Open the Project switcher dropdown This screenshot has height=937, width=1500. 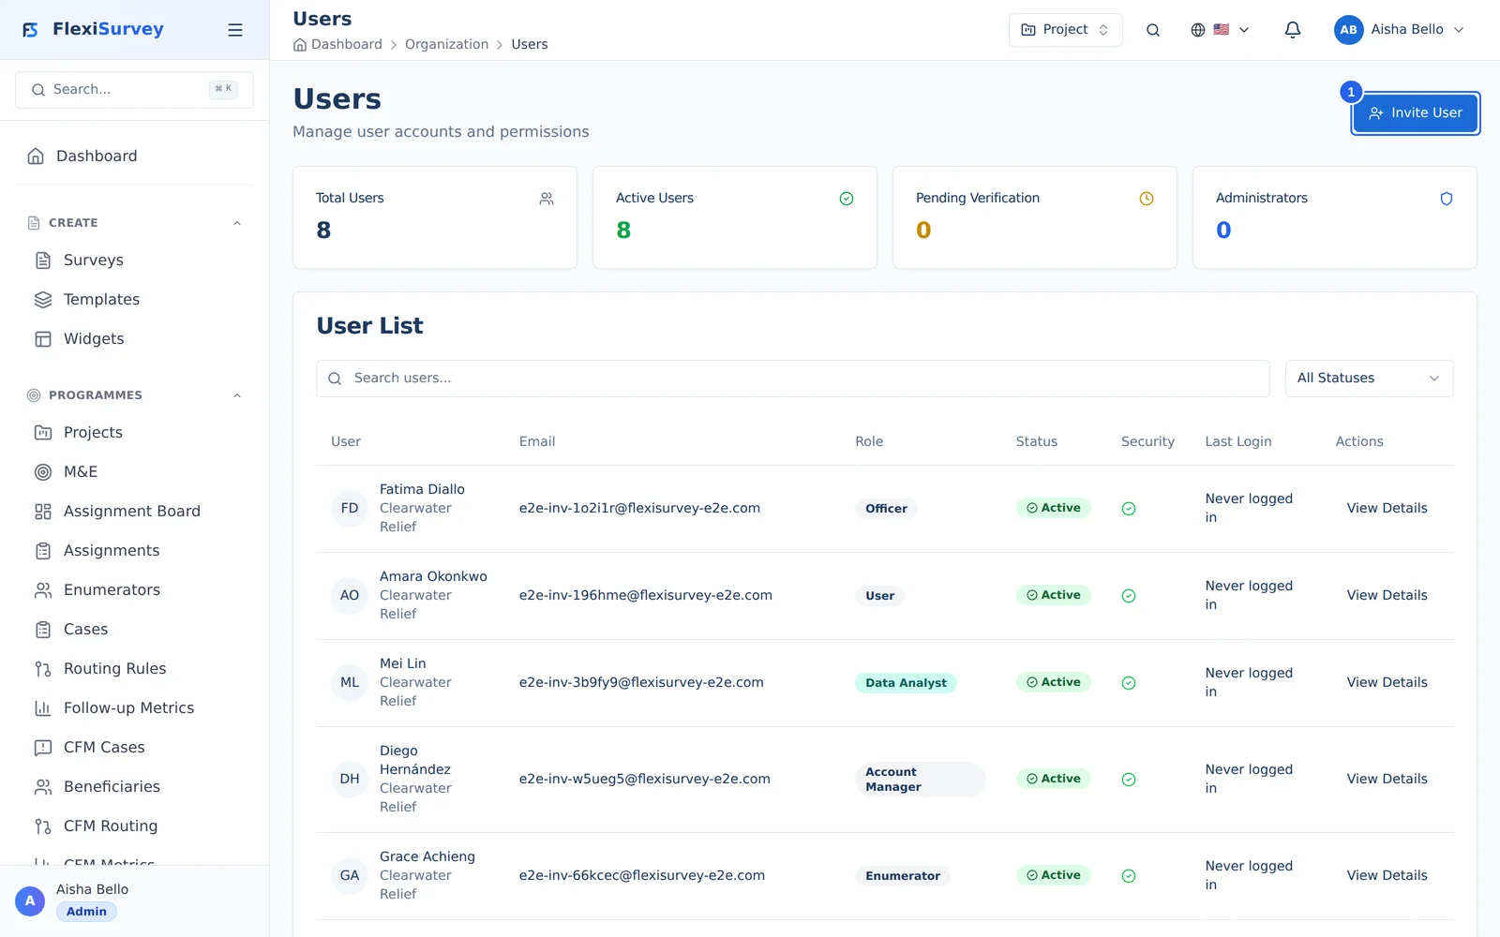pos(1065,30)
